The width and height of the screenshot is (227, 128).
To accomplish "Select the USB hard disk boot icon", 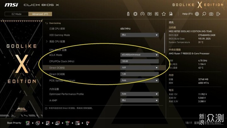I will [x=48, y=123].
